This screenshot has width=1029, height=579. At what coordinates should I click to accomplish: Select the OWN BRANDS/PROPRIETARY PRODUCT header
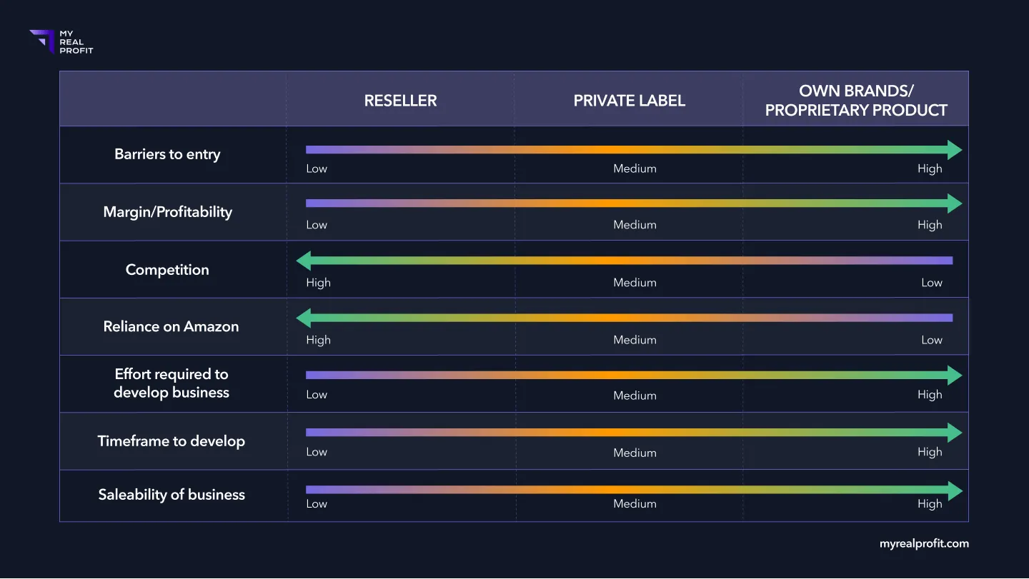[856, 101]
